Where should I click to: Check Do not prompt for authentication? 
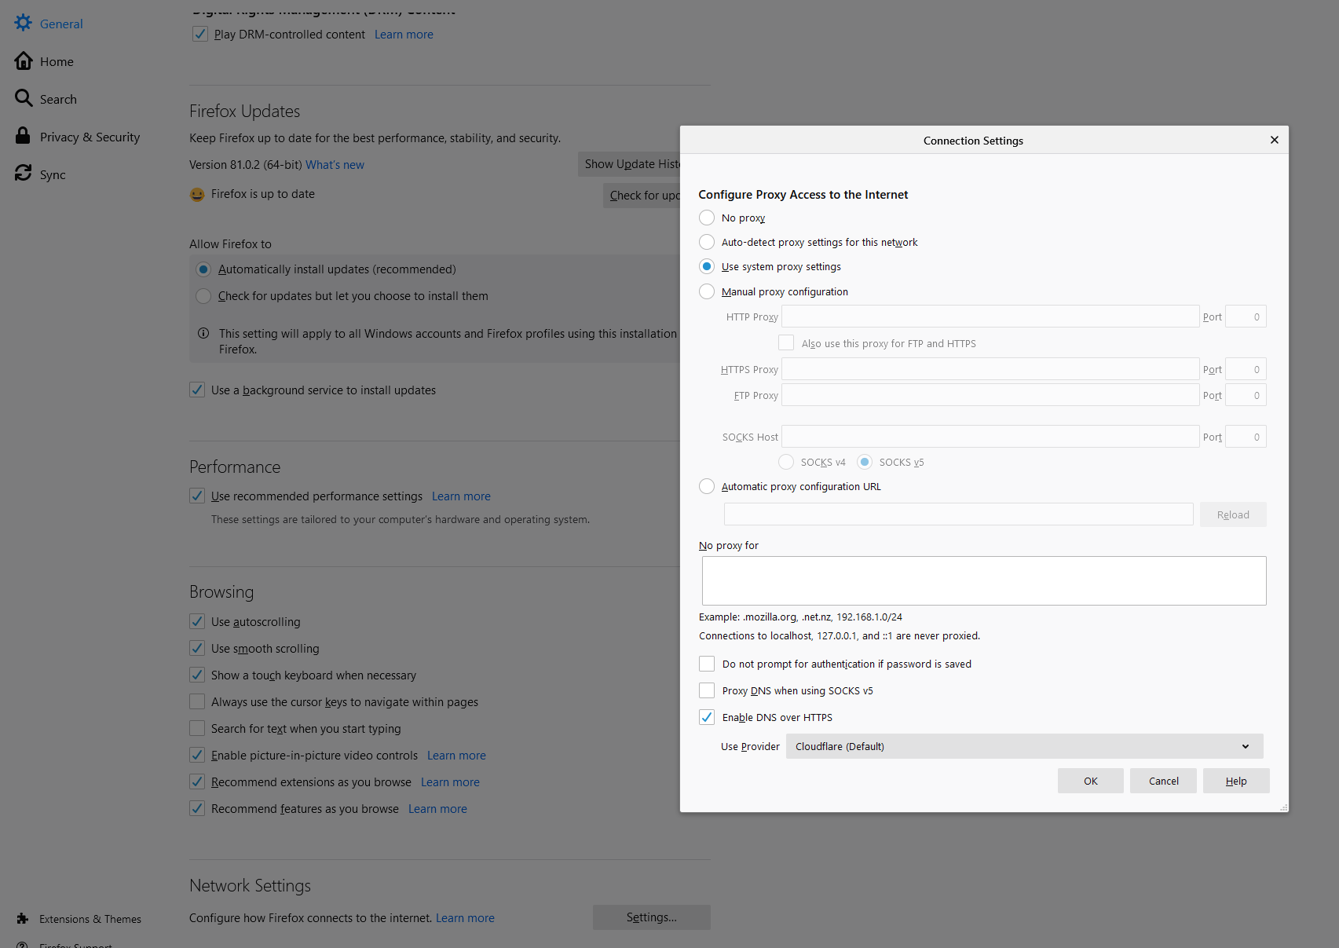click(707, 664)
